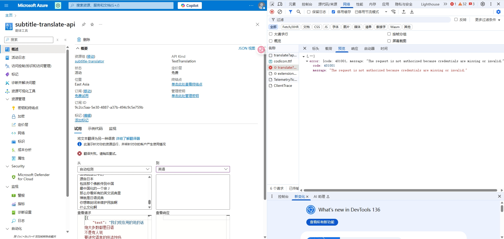This screenshot has height=239, width=504.
Task: Close the 新变化 drawer tab
Action: click(x=307, y=196)
